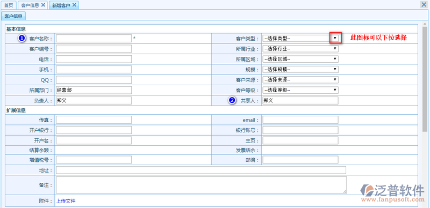Click the 所属部门 field showing 经营部
Image resolution: width=430 pixels, height=208 pixels.
coord(94,90)
